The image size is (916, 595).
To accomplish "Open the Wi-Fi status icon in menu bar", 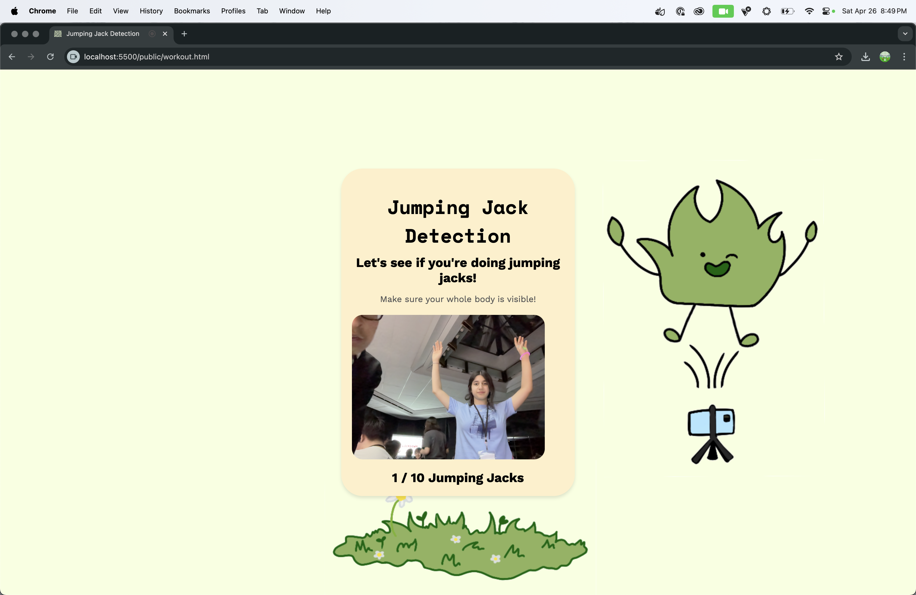I will tap(809, 11).
